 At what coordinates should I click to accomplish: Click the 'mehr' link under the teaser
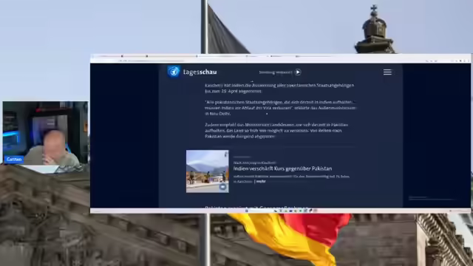pos(261,181)
